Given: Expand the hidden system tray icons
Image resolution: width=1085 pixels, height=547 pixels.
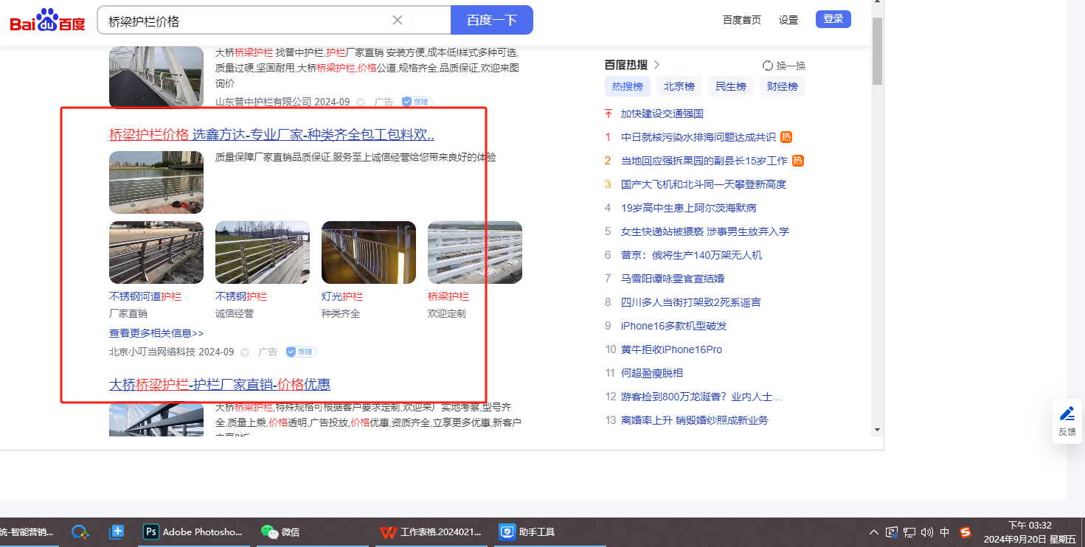Looking at the screenshot, I should coord(874,532).
